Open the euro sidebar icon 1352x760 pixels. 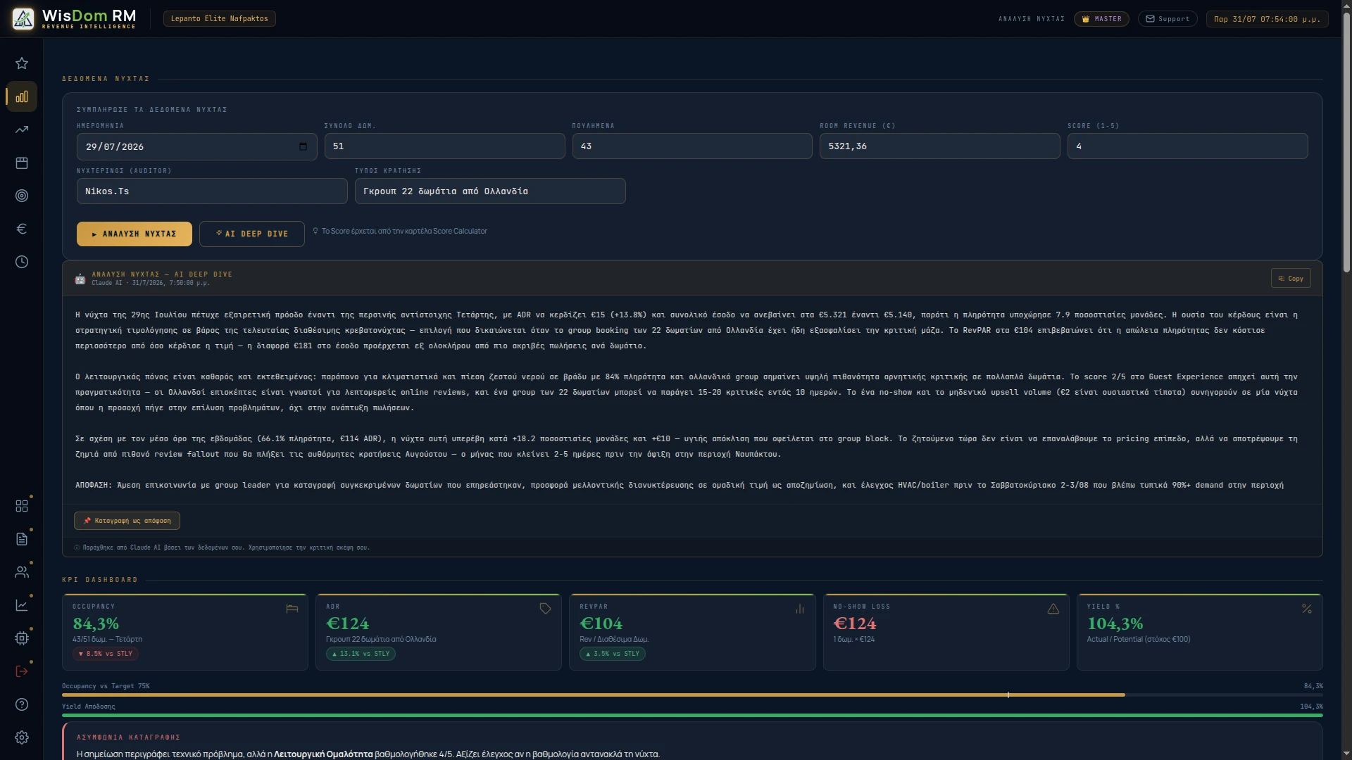click(22, 229)
